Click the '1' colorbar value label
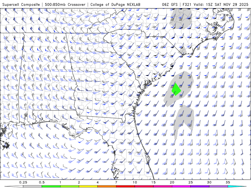The width and height of the screenshot is (251, 188). pos(60,182)
